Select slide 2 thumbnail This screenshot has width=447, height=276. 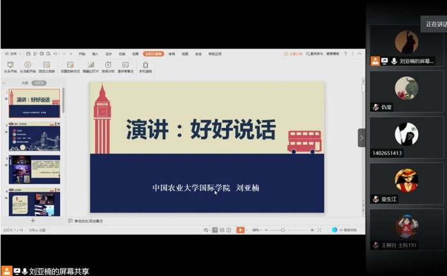coord(34,136)
